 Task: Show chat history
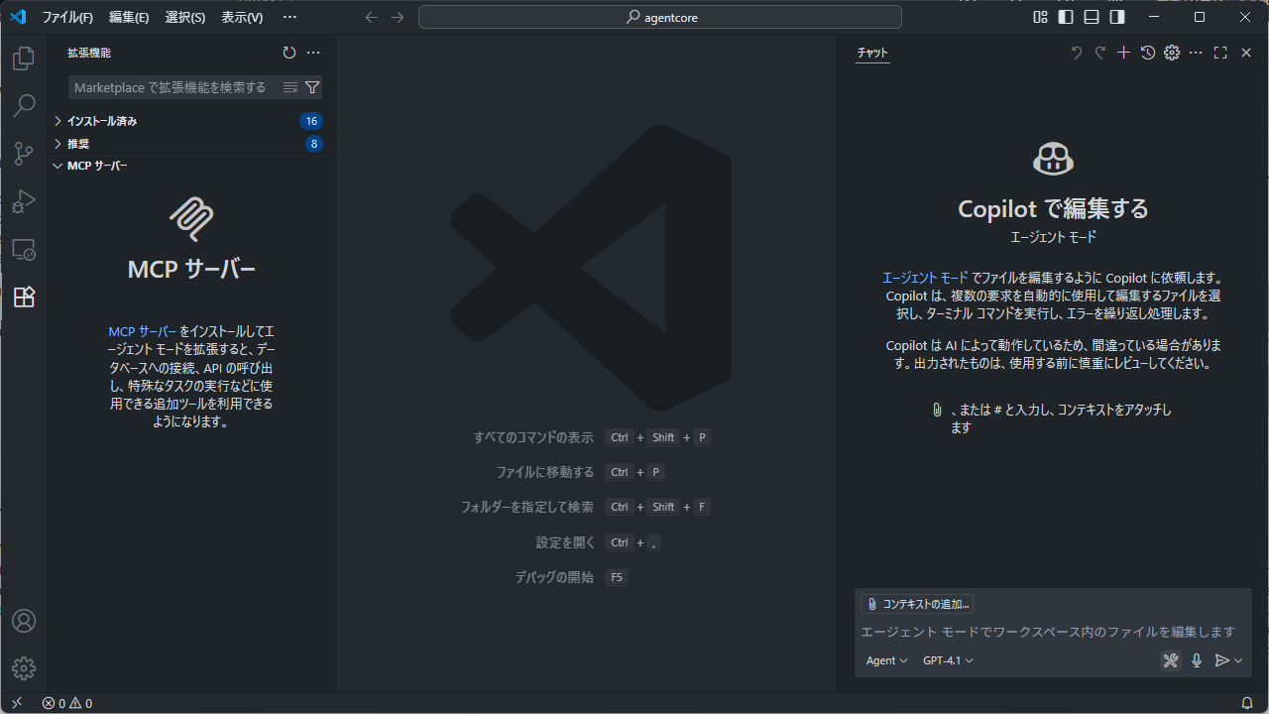[1148, 53]
